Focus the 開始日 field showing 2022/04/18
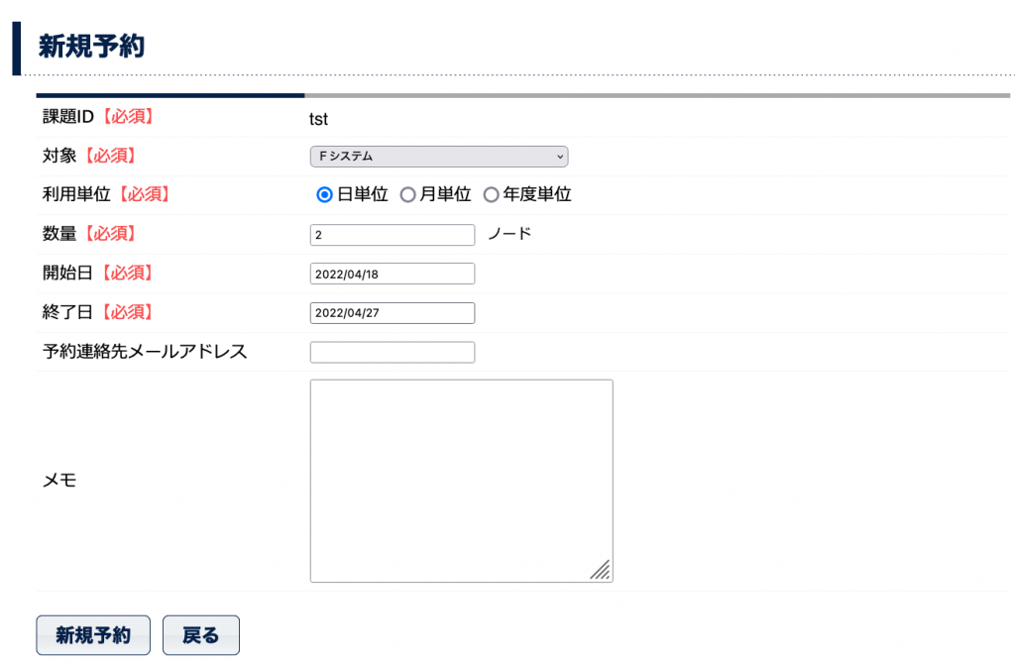Screen dimensions: 1015x663 pyautogui.click(x=393, y=274)
